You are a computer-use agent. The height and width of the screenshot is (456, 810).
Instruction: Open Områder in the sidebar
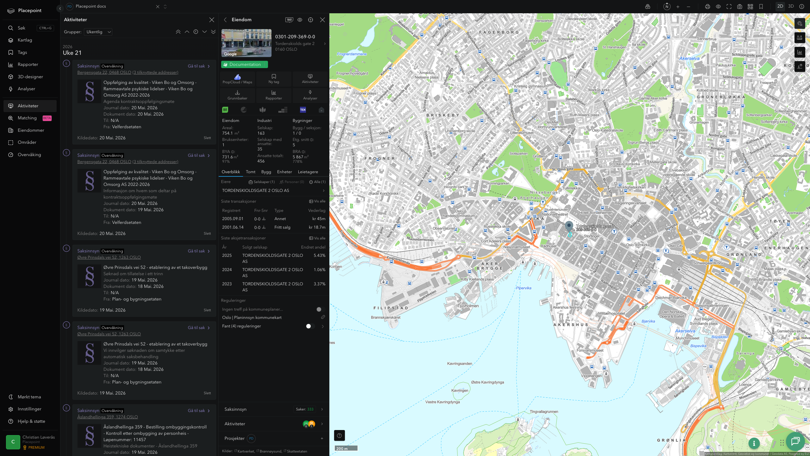pos(30,142)
